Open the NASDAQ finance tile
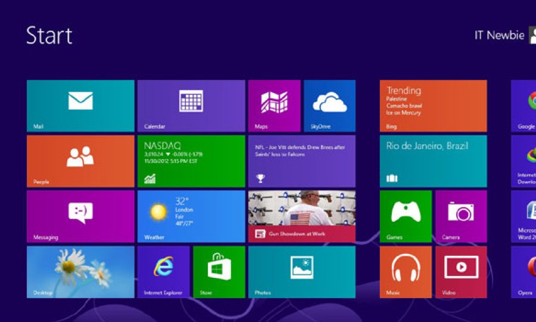536x322 pixels. pos(191,161)
